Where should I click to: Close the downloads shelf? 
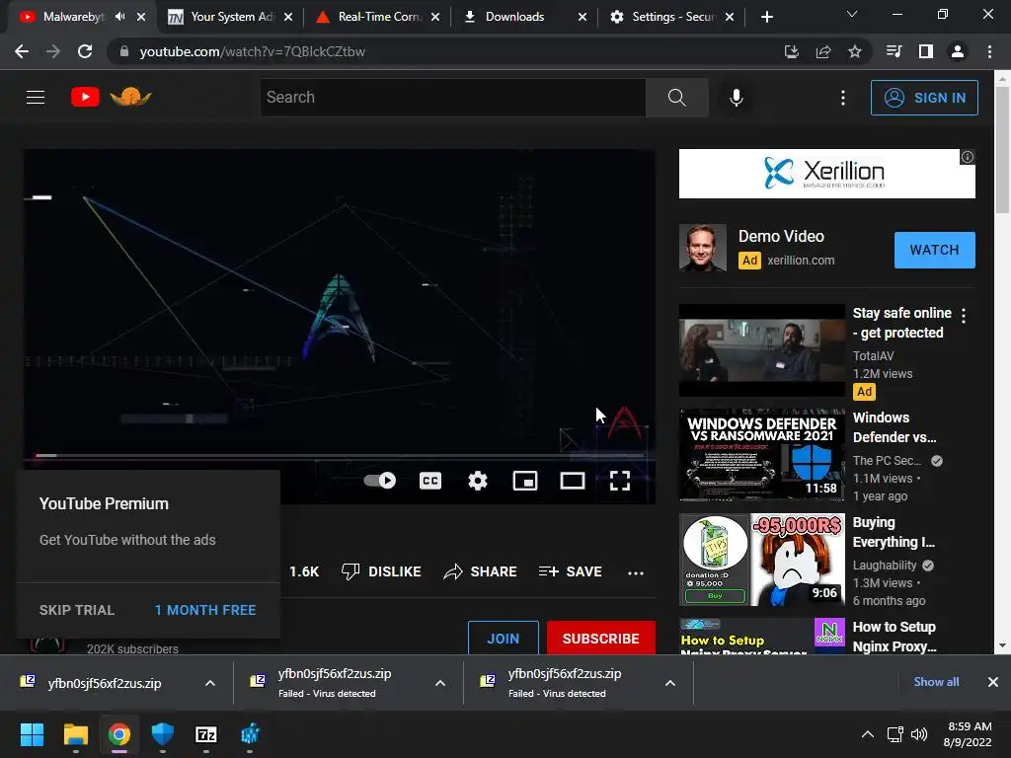pos(993,682)
